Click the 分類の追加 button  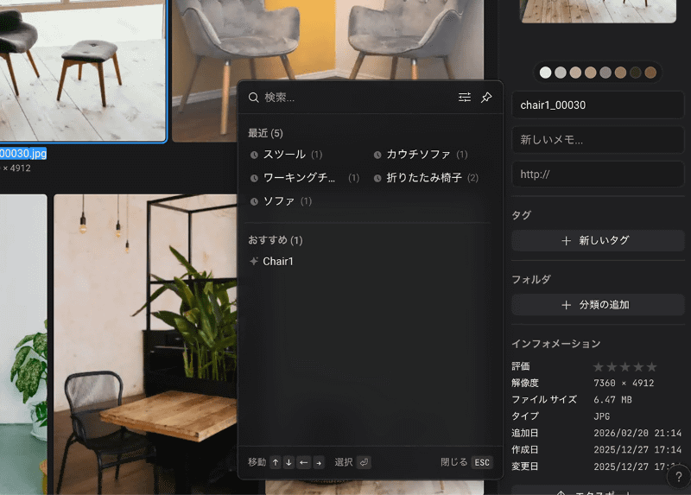point(598,305)
